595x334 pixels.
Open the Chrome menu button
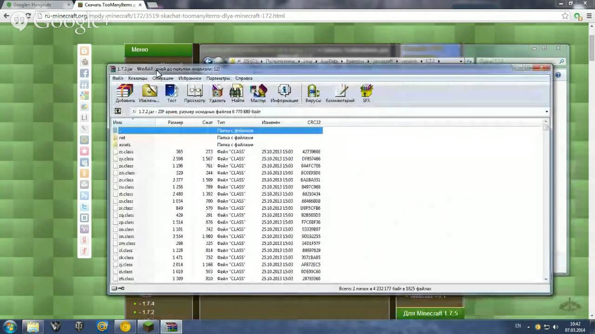[589, 16]
